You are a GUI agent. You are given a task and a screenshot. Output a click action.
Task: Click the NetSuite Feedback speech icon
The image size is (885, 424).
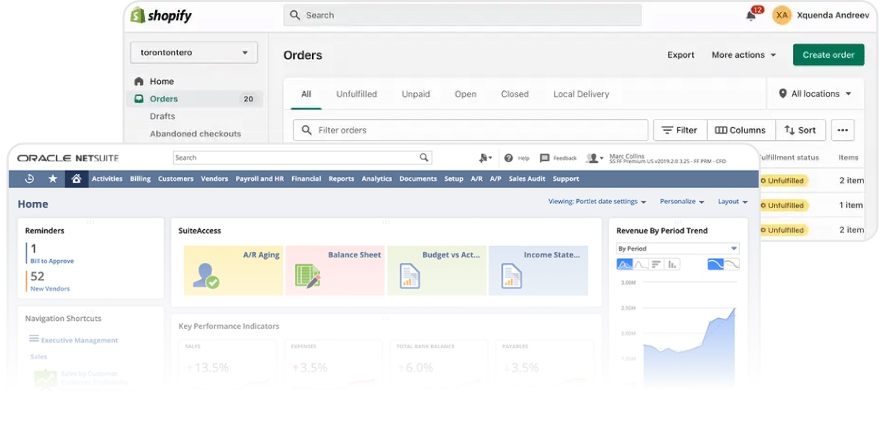tap(544, 158)
